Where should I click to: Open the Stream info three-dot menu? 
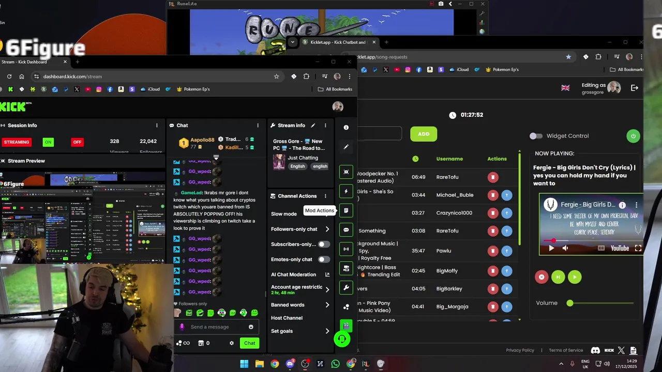[325, 126]
